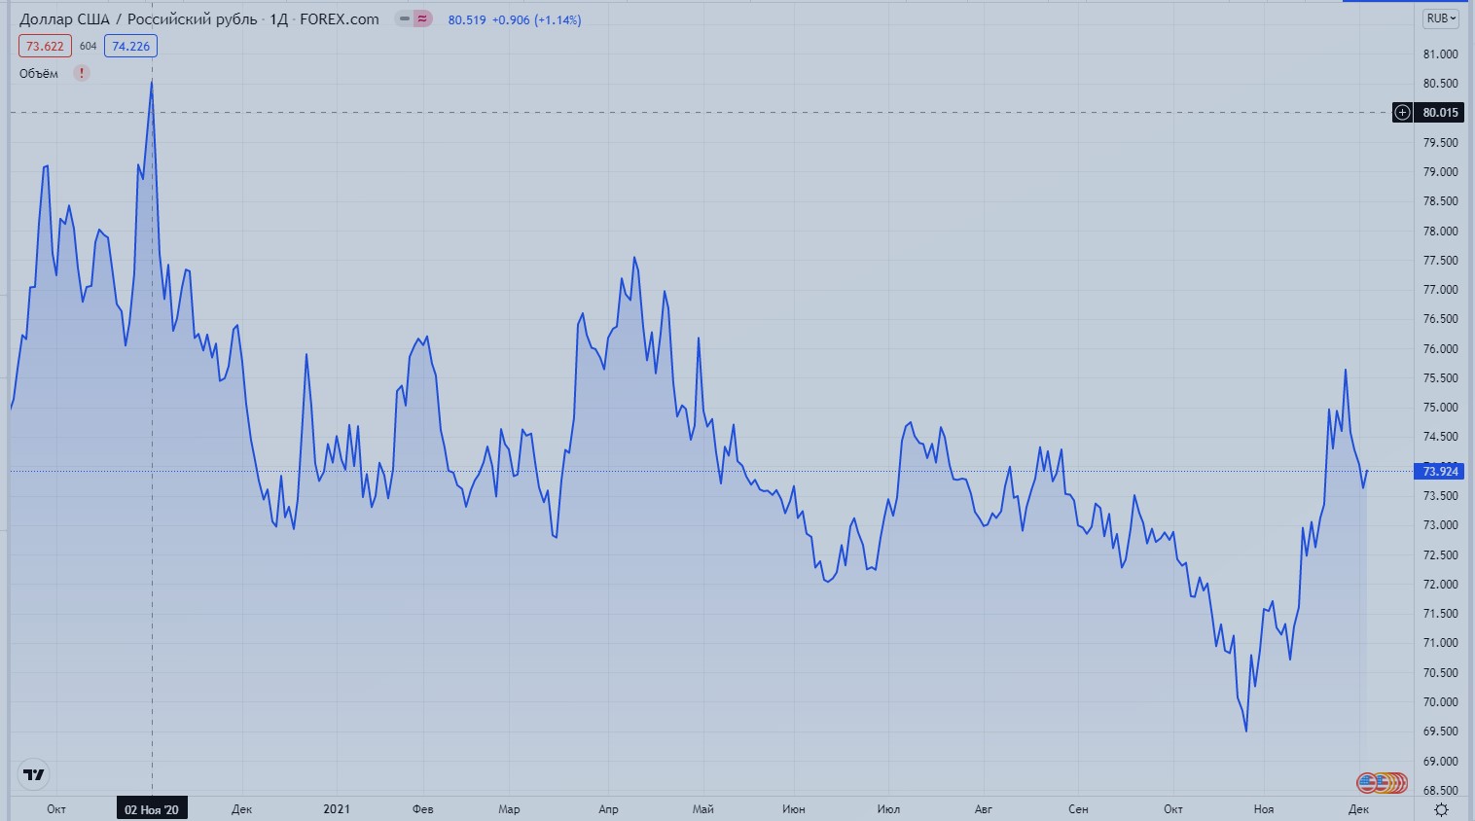1475x821 pixels.
Task: Select the Объём indicator label
Action: tap(39, 73)
